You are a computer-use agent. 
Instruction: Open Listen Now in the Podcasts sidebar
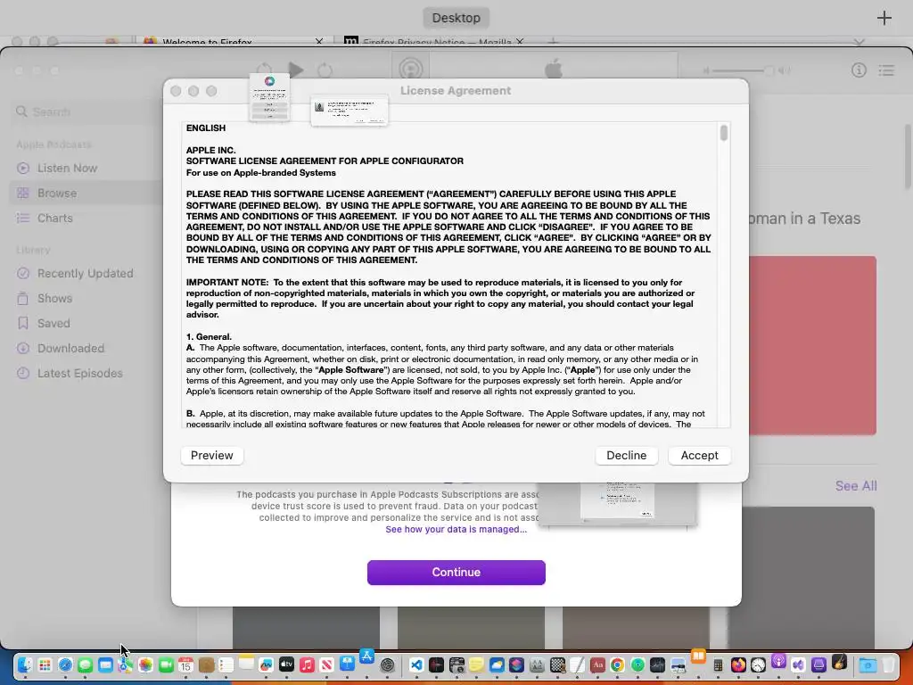pos(67,169)
